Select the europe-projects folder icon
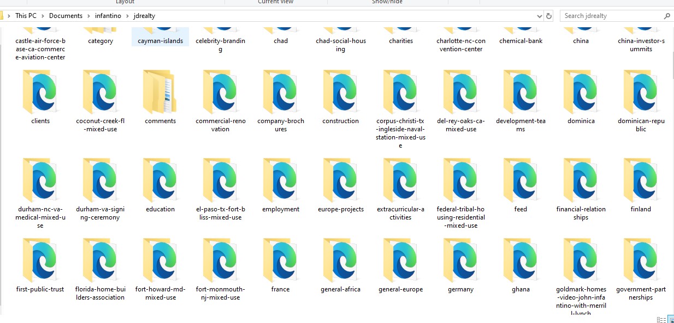This screenshot has width=674, height=323. (x=340, y=180)
